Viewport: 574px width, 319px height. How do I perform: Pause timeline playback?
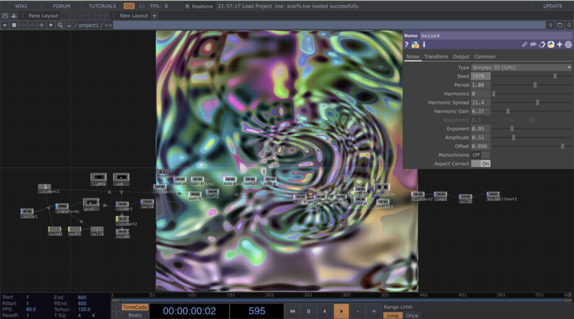click(309, 311)
